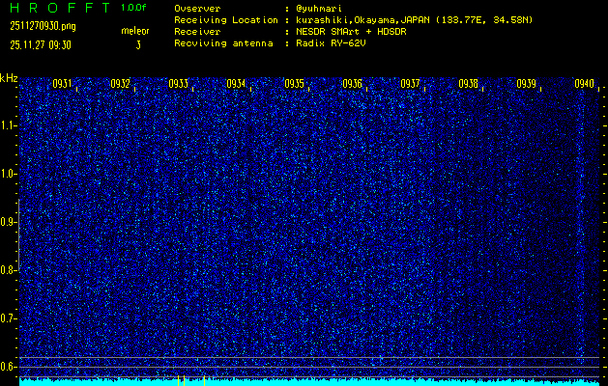This screenshot has height=386, width=608.
Task: Click the 0937 time axis label
Action: pos(410,84)
